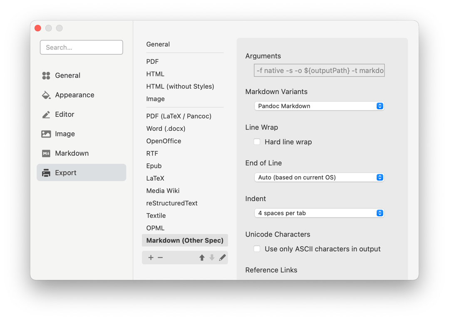Image resolution: width=449 pixels, height=320 pixels.
Task: Open the Markdown Variants dropdown
Action: click(x=319, y=106)
